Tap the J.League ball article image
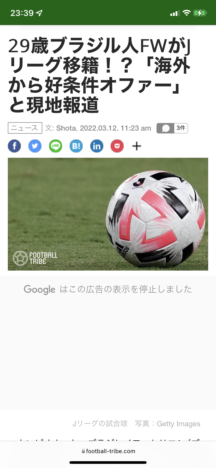Screen dimensions: 216x468 108,214
